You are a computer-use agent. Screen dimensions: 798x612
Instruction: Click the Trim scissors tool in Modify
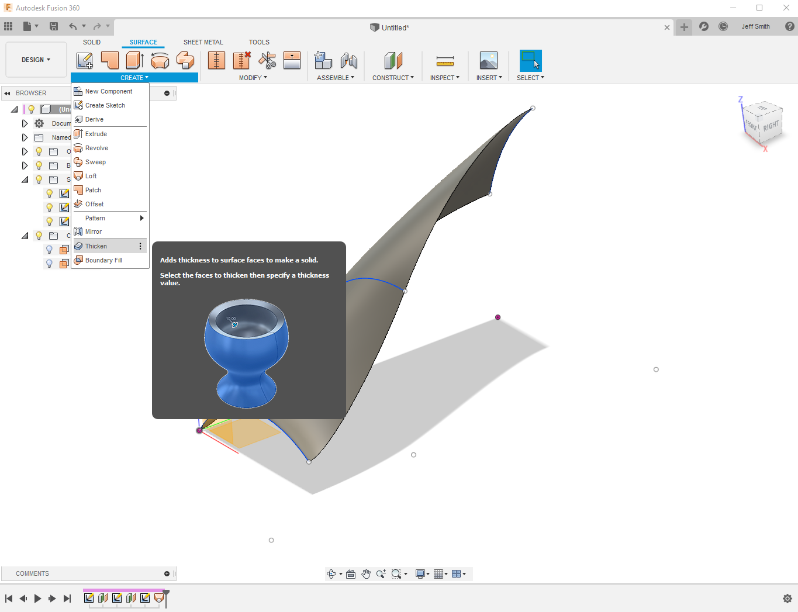pyautogui.click(x=267, y=60)
